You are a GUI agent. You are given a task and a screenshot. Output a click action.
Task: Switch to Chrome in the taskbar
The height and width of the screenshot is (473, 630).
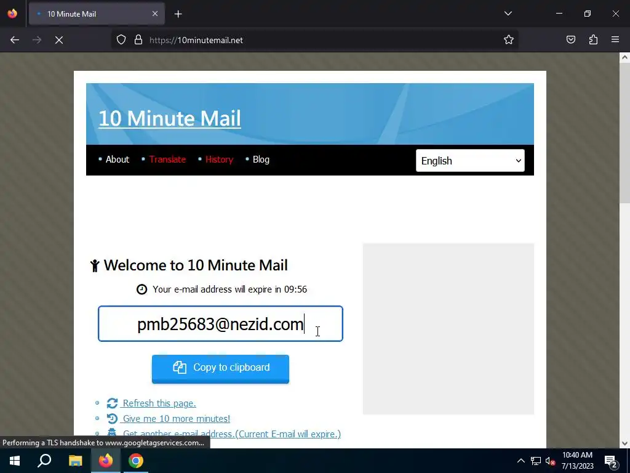pyautogui.click(x=136, y=461)
